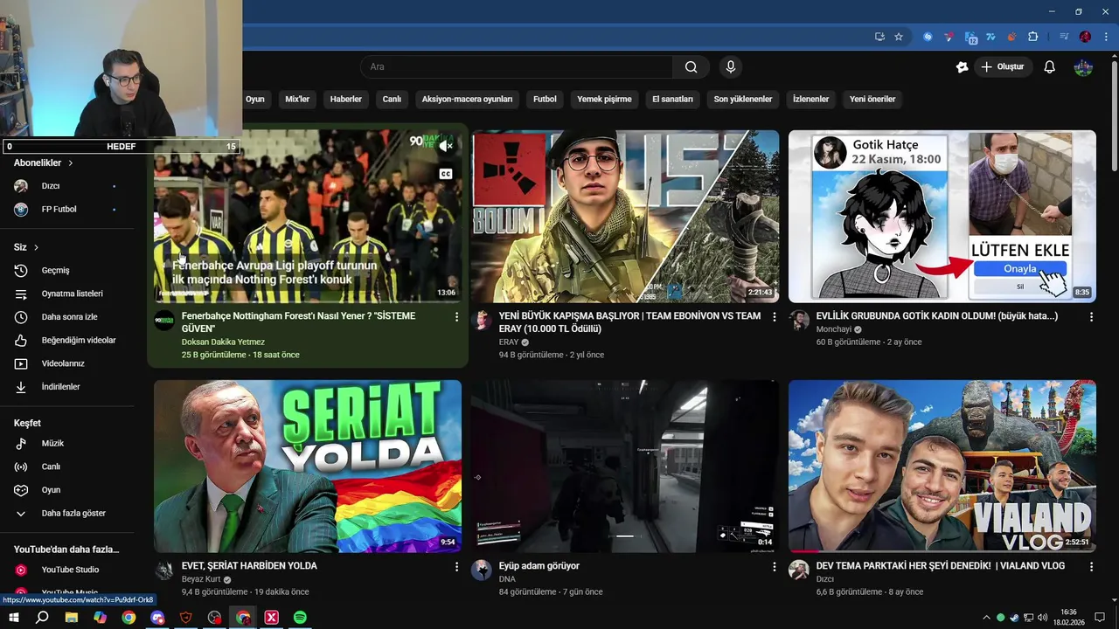Open the media control icon in Chrome toolbar

(x=1064, y=37)
